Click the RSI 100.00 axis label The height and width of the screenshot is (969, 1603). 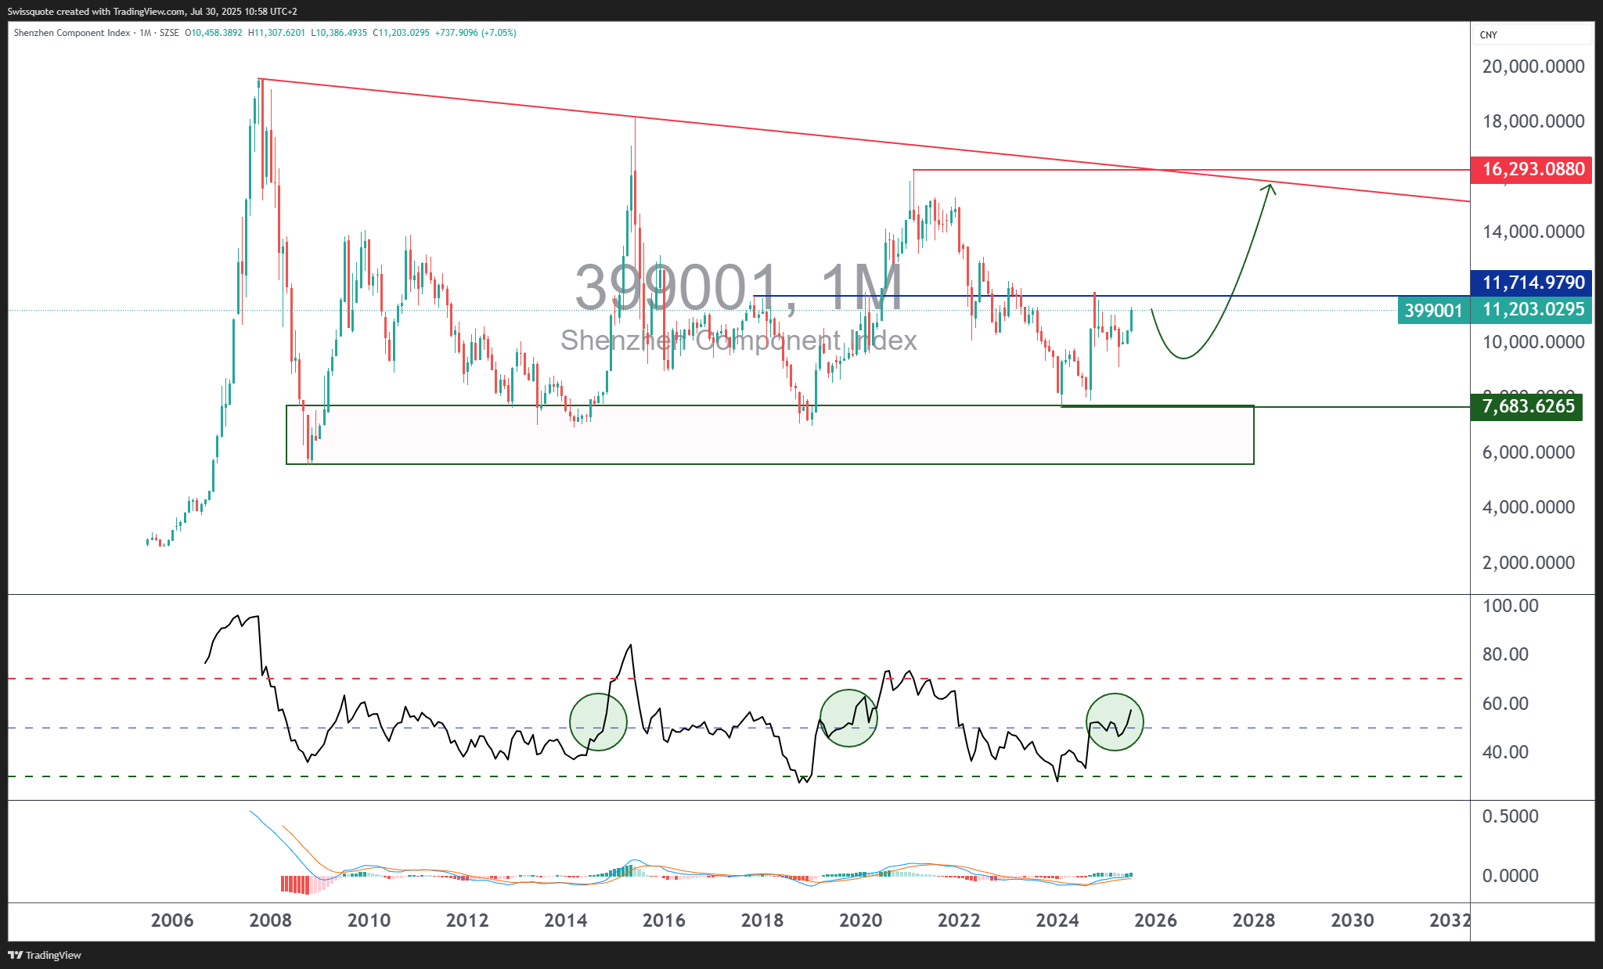click(1511, 606)
